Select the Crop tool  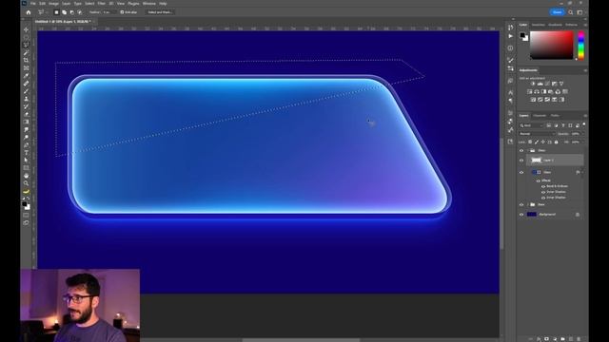tap(26, 60)
